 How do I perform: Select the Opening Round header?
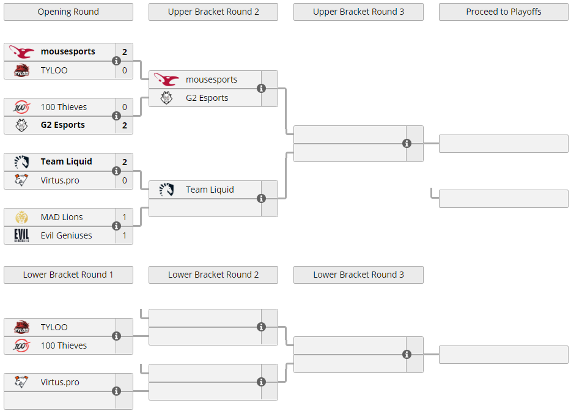point(68,12)
